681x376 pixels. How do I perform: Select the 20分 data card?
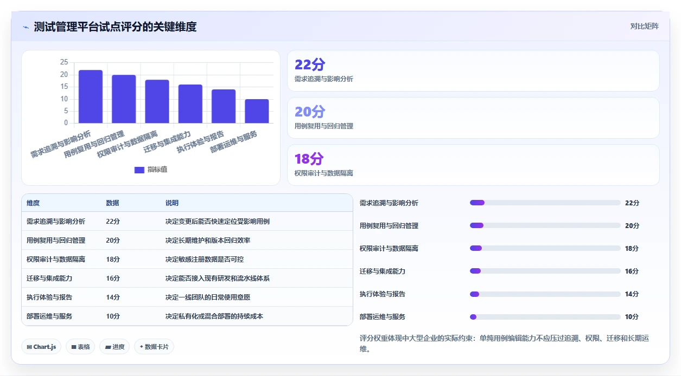point(473,118)
